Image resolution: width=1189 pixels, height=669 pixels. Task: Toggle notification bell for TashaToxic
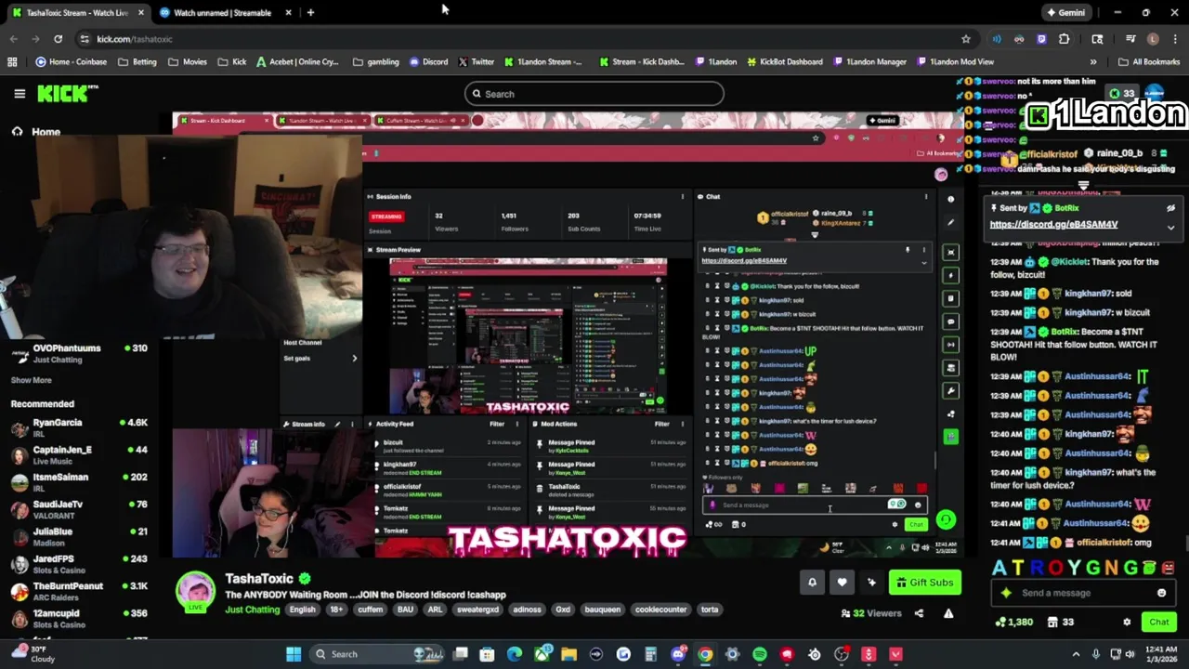pyautogui.click(x=812, y=583)
